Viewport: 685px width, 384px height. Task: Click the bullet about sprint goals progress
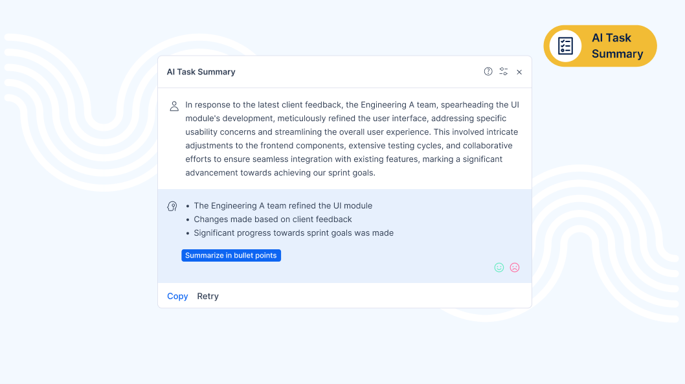pos(294,232)
